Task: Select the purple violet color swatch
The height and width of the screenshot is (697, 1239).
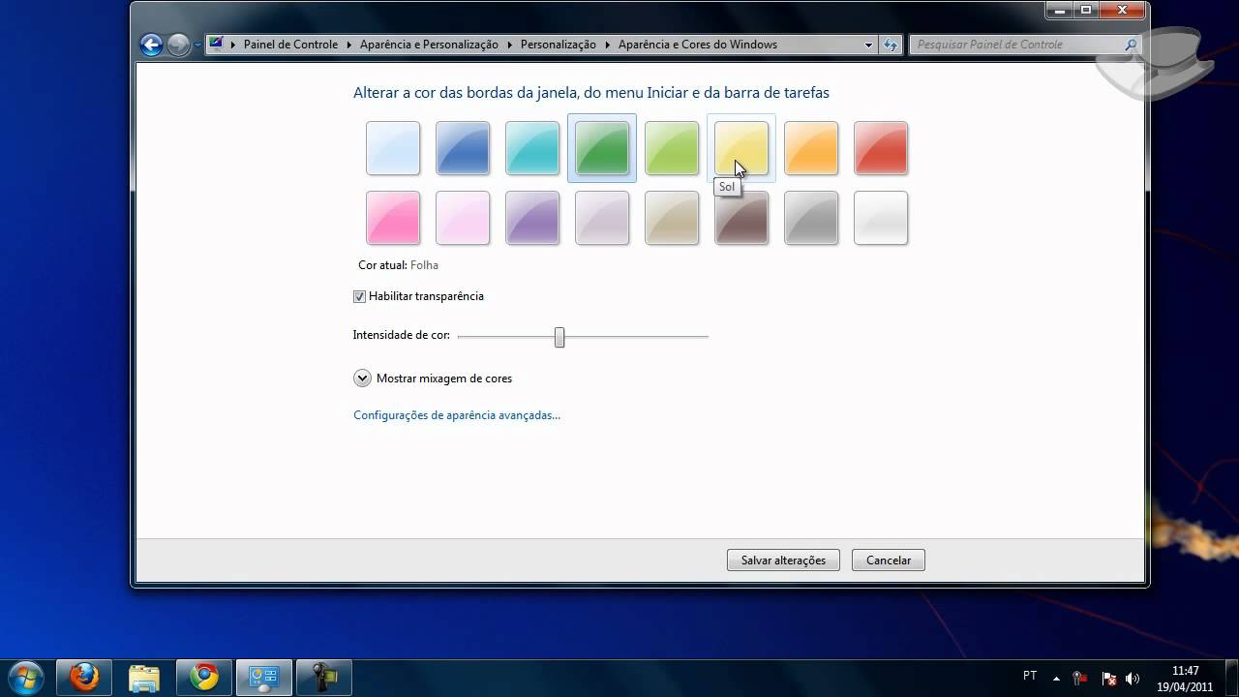Action: (x=532, y=218)
